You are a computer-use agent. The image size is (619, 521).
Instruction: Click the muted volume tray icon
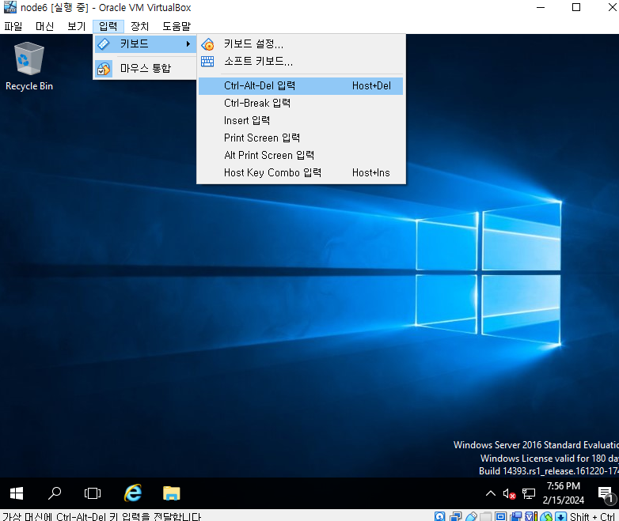509,494
